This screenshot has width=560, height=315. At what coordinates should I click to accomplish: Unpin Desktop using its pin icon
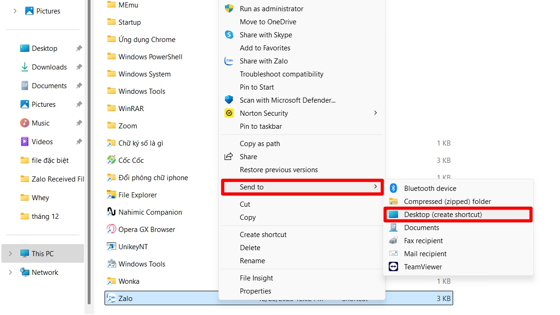(79, 48)
